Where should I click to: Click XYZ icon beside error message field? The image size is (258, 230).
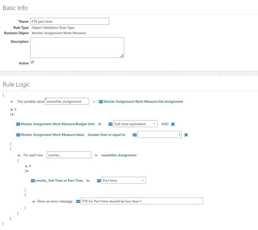point(78,201)
